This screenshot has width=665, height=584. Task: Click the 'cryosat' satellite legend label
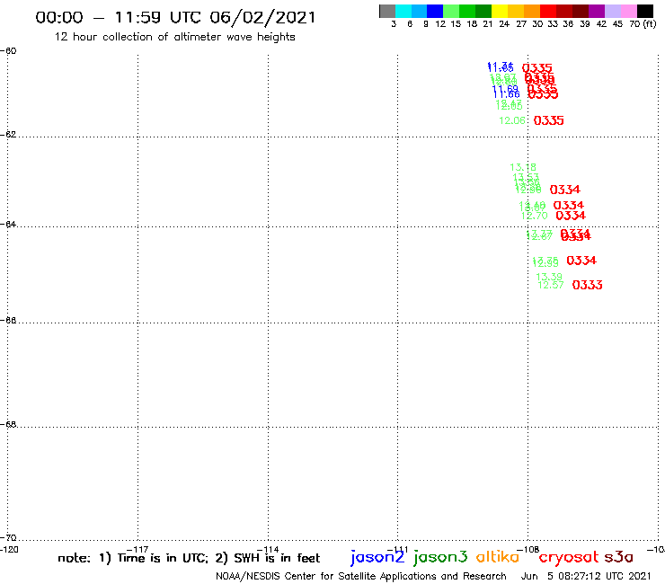point(569,557)
